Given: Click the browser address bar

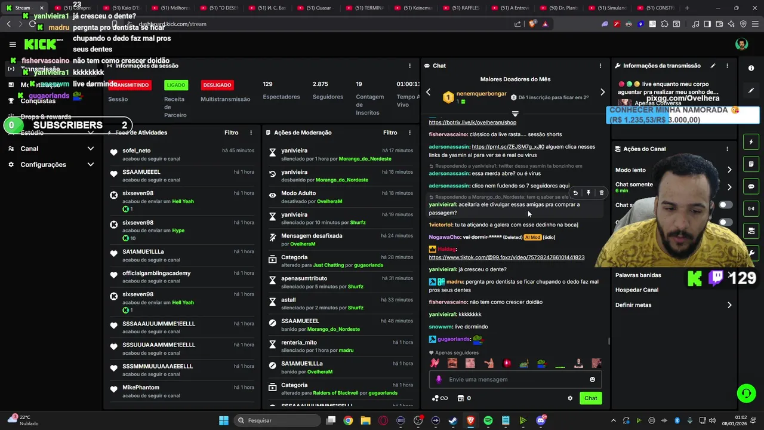Looking at the screenshot, I should pyautogui.click(x=322, y=24).
